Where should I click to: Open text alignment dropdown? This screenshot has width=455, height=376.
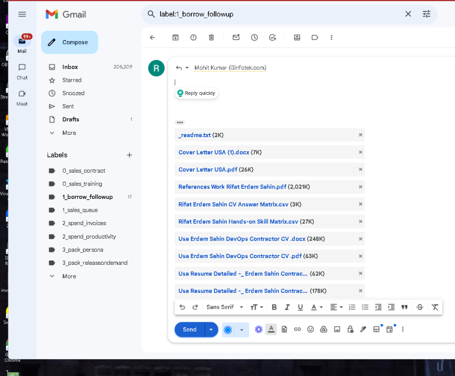click(x=337, y=307)
